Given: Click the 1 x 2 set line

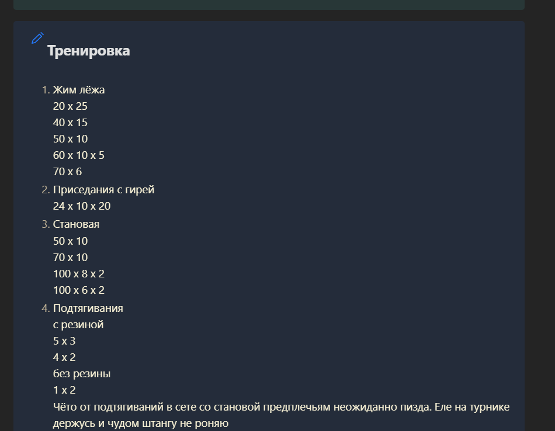Looking at the screenshot, I should tap(64, 390).
